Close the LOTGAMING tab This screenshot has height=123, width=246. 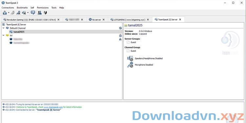click(x=148, y=20)
